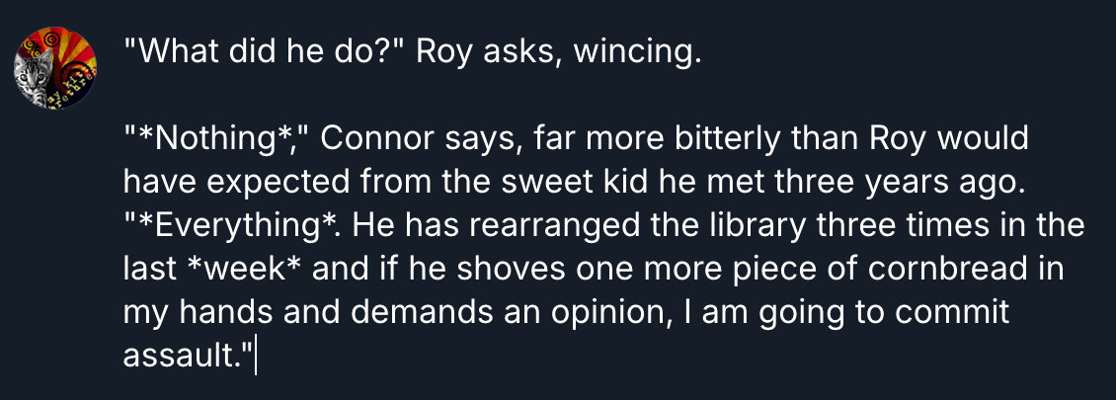Click the italic-marked word "Nothing"
The height and width of the screenshot is (400, 1116).
[220, 138]
